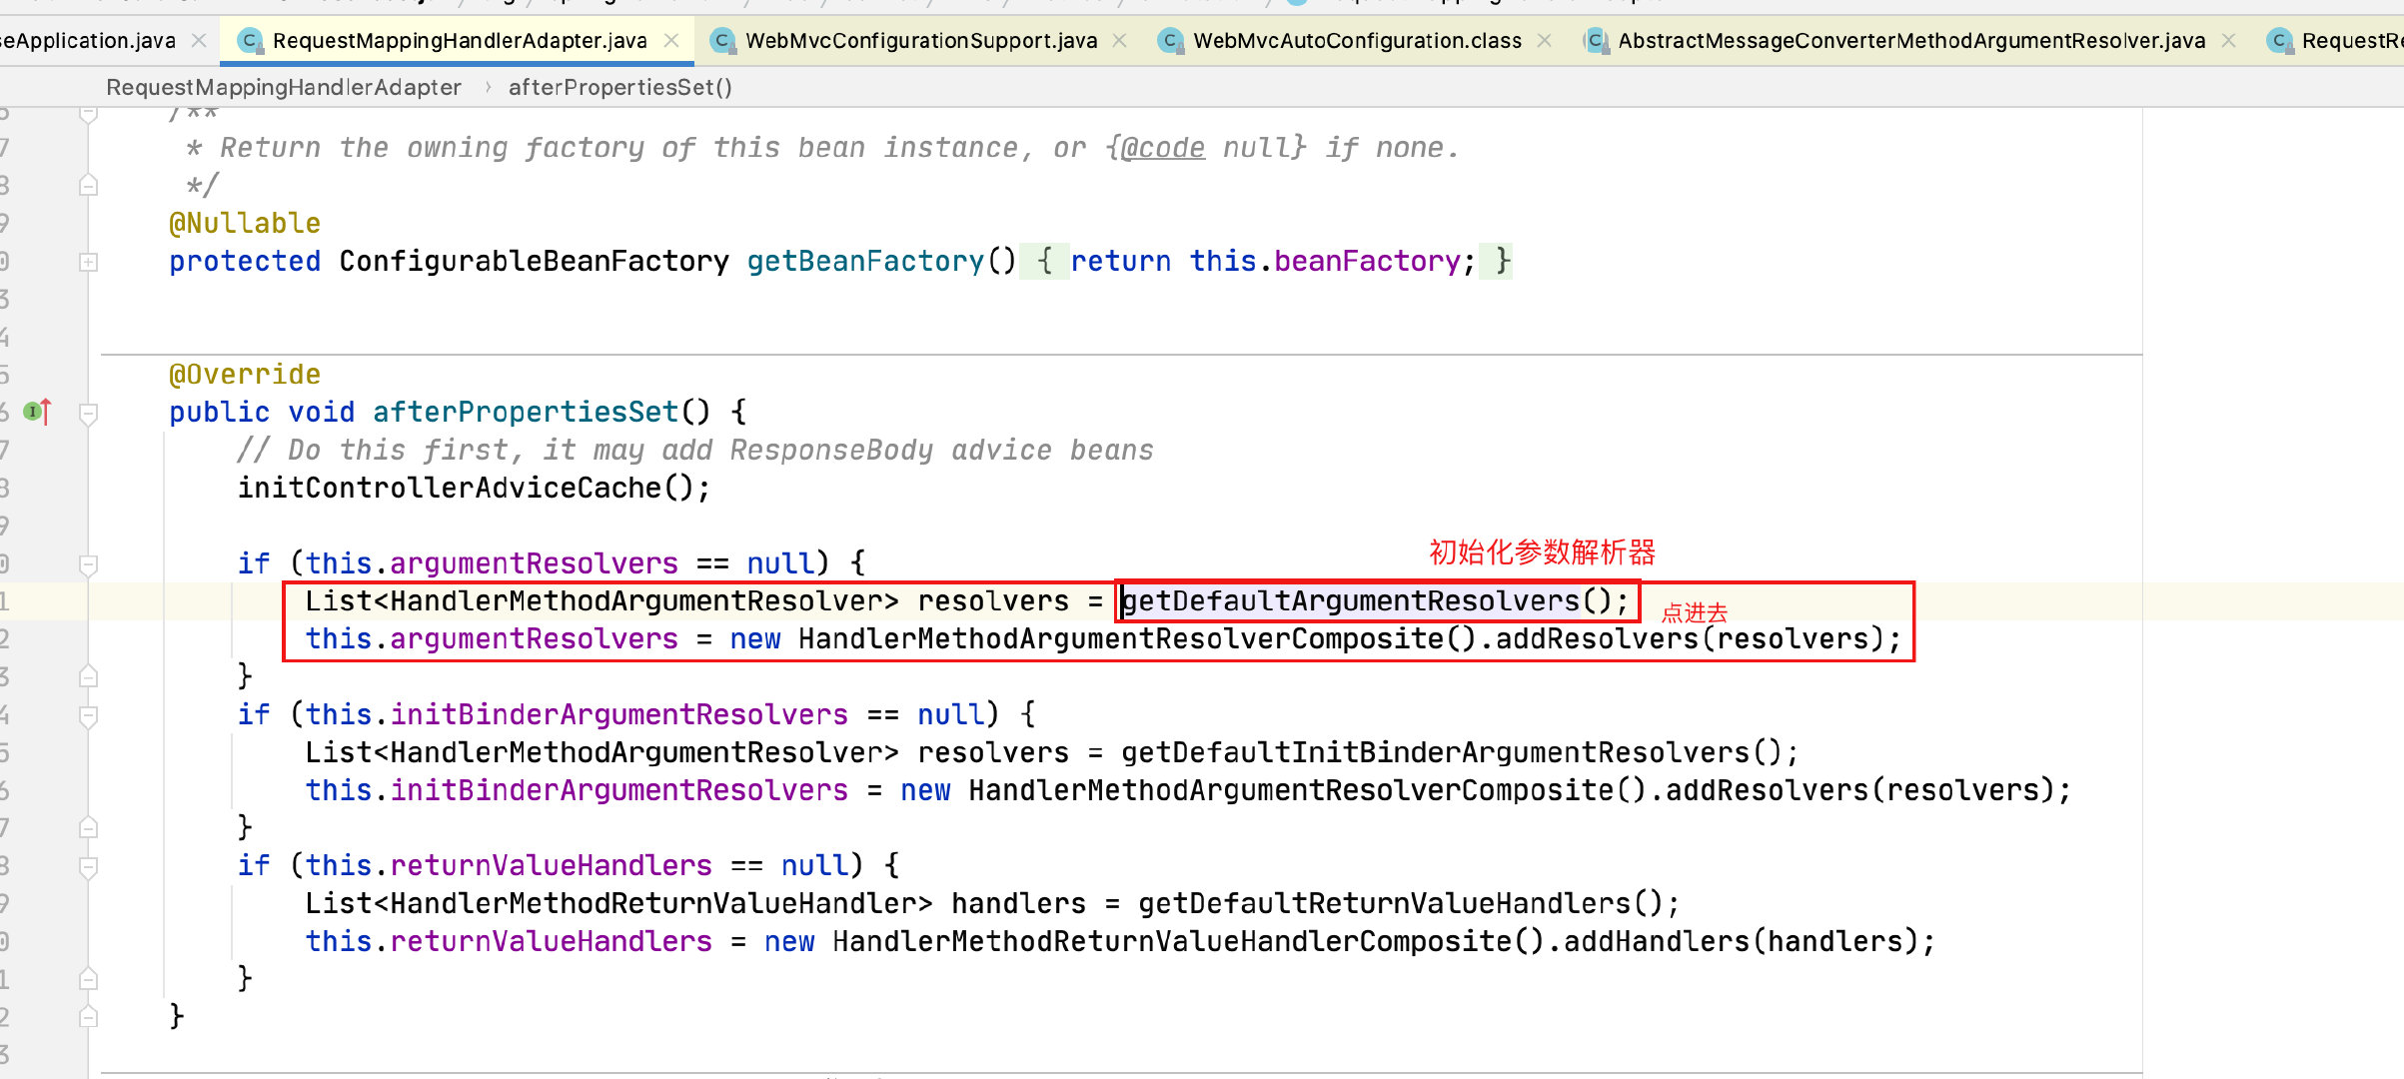Click this.beanFactory in the return statement
This screenshot has width=2404, height=1079.
coord(1325,261)
